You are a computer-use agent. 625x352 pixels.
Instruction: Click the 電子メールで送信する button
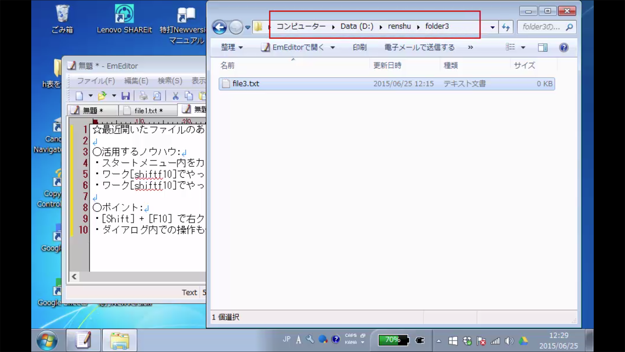(x=419, y=48)
